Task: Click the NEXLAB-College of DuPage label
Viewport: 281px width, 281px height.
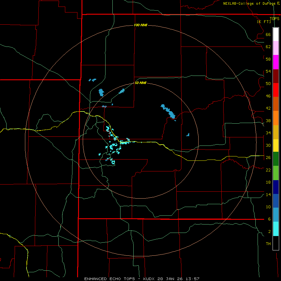Action: coord(249,3)
